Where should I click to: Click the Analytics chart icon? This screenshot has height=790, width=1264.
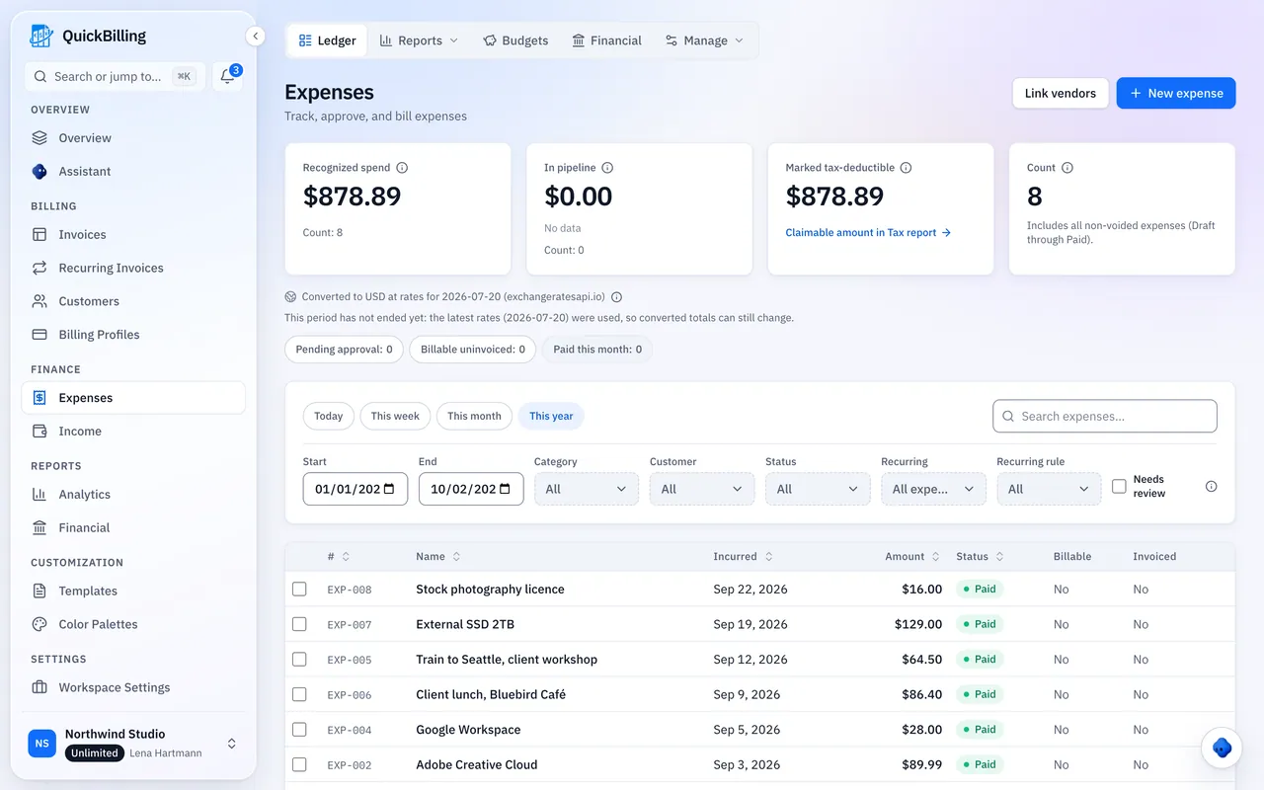pos(39,495)
